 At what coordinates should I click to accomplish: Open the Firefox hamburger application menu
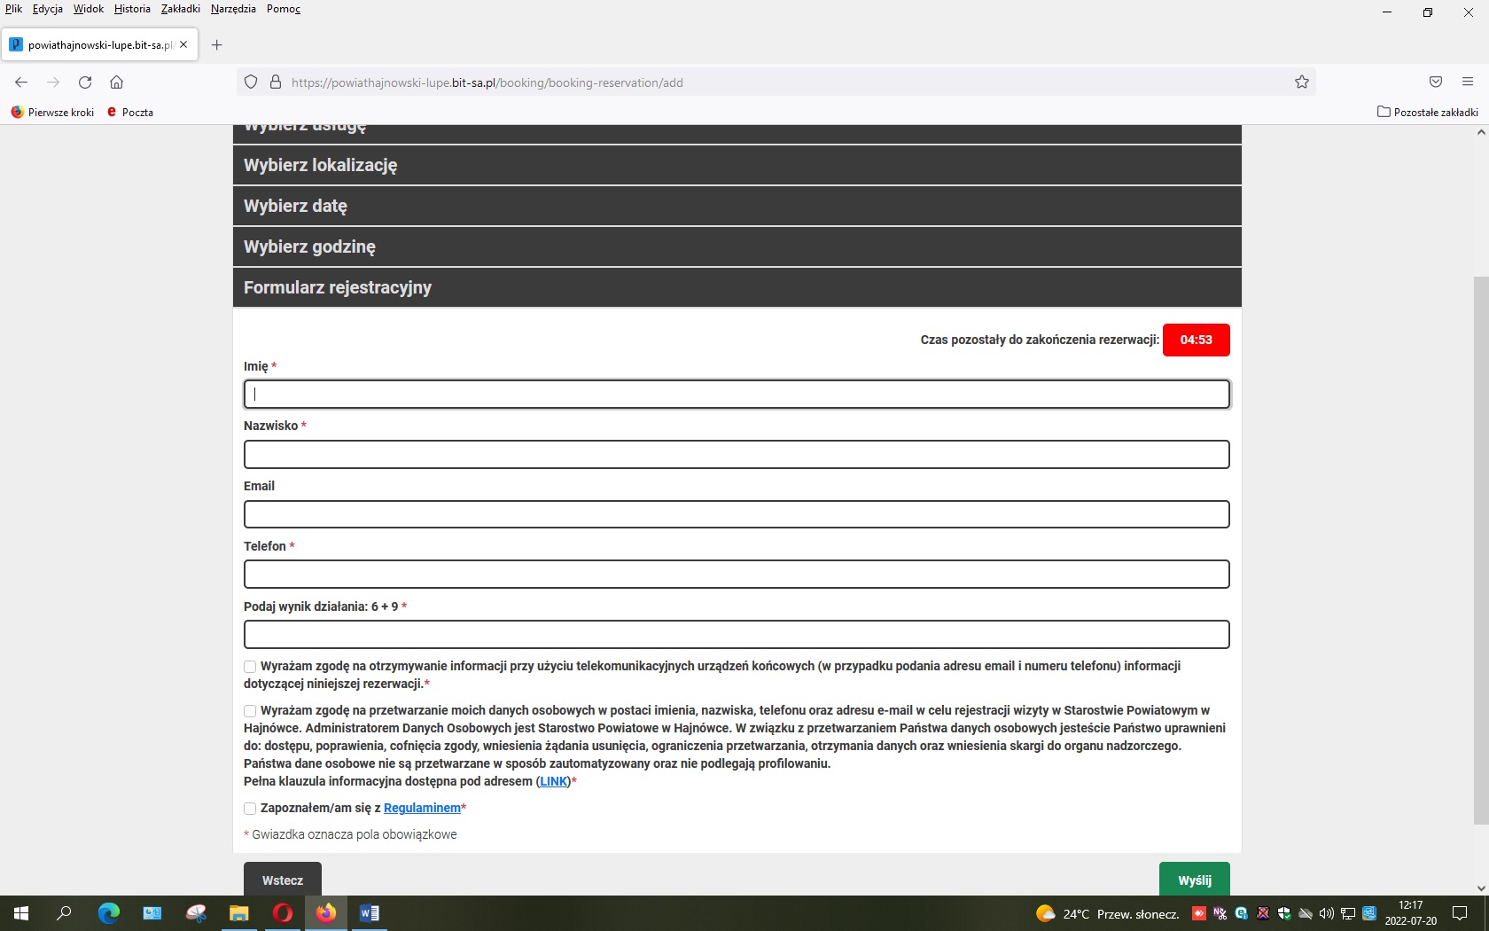pyautogui.click(x=1467, y=82)
